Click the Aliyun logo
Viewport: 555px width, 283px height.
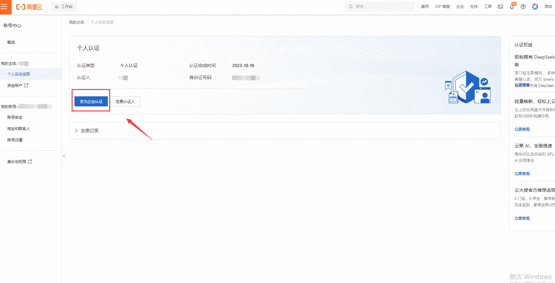click(x=29, y=7)
